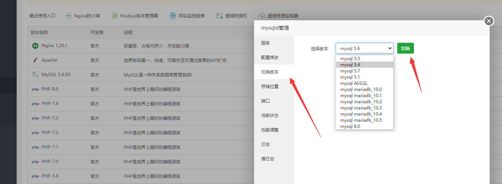502x184 pixels.
Task: Click the 堡塔资源监视器 gauge icon
Action: pos(262,16)
